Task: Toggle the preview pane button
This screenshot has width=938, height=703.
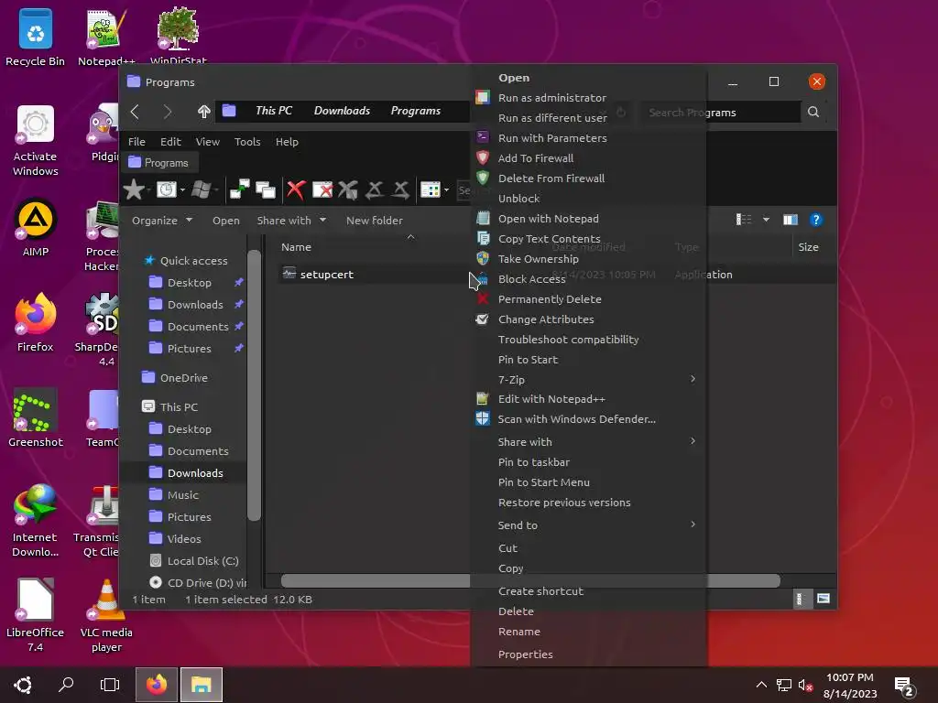Action: 791,220
